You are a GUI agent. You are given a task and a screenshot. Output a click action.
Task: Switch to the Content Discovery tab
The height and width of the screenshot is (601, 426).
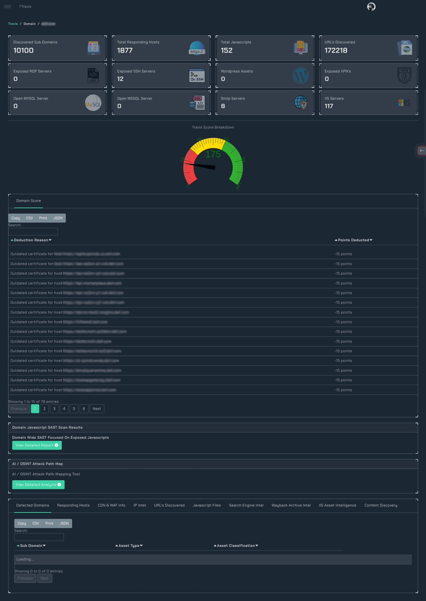[x=381, y=505]
